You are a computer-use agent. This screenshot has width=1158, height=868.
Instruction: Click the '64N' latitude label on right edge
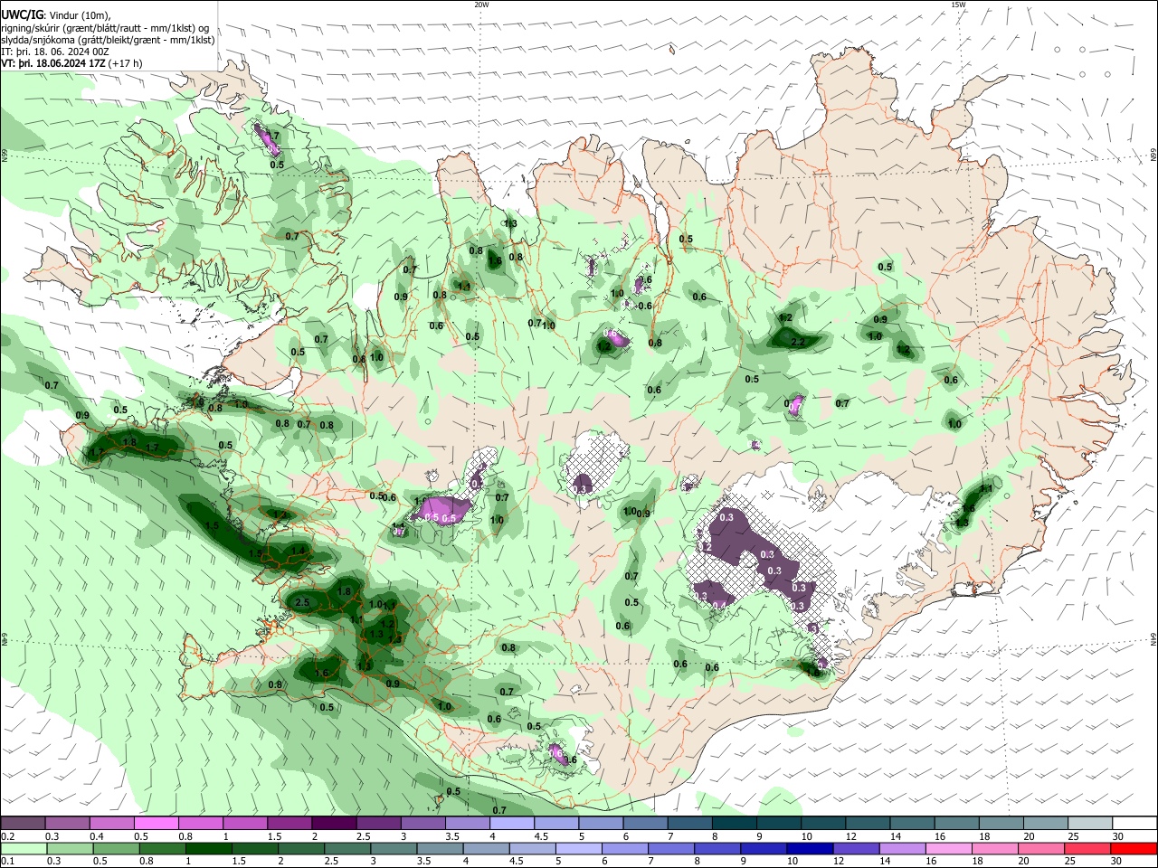1153,638
